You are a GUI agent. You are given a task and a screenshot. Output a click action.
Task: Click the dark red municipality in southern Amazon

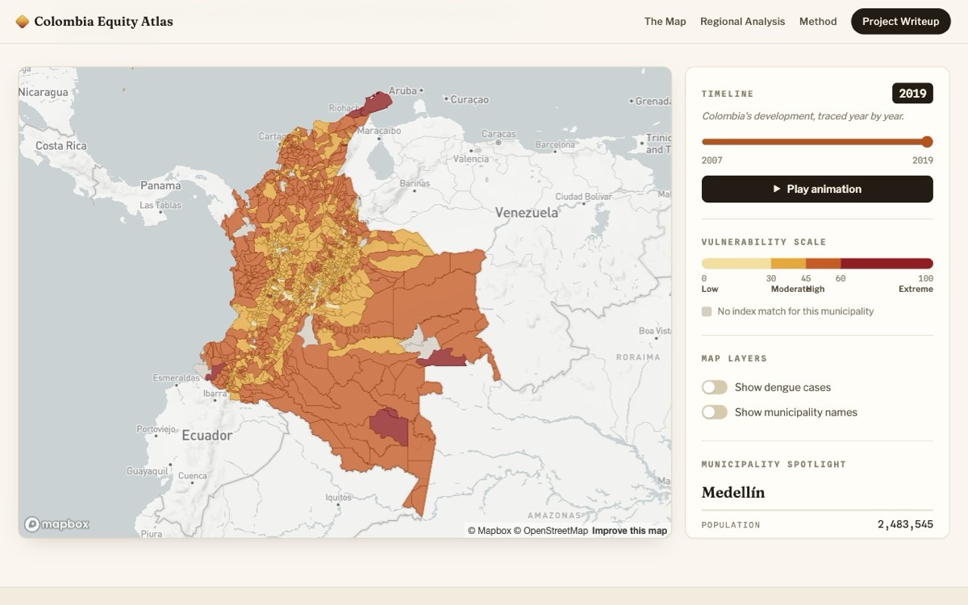(x=390, y=426)
